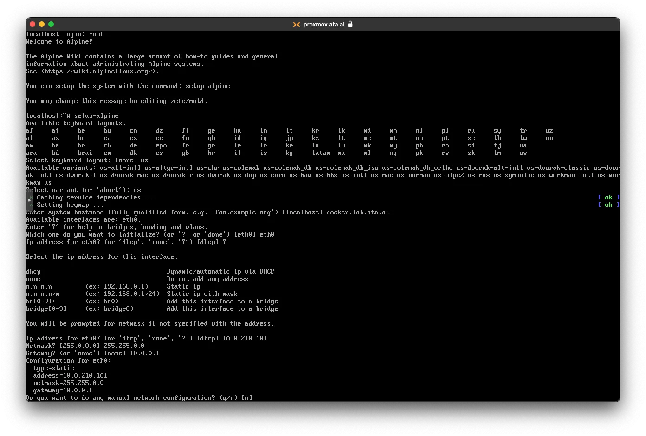
Task: Click the 'uz' keyboard layout code
Action: click(x=549, y=131)
